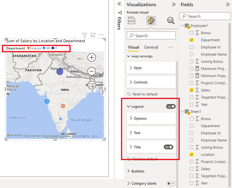The width and height of the screenshot is (232, 188).
Task: Collapse the Employee1 table
Action: (x=182, y=26)
